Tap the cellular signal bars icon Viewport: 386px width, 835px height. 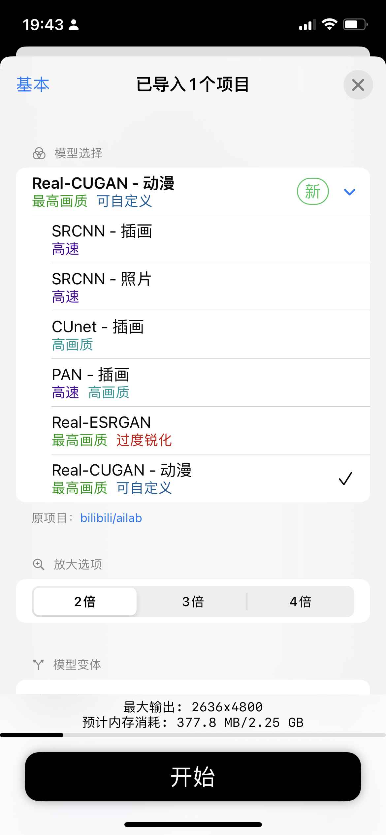coord(307,24)
